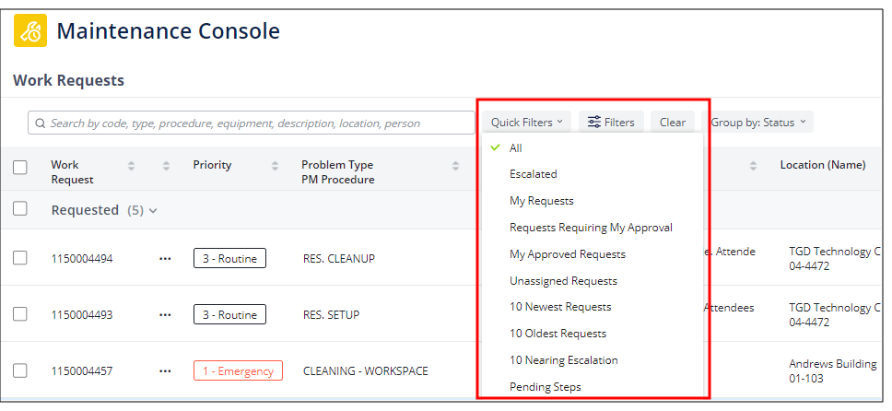Click the Maintenance Console wrench logo icon
Screen dimensions: 892x411
[29, 31]
